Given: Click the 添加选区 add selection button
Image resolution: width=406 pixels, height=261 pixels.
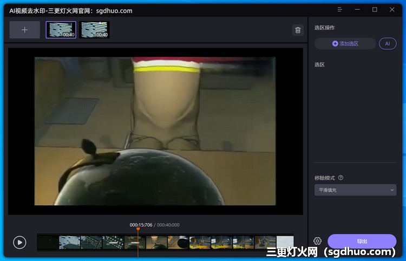Looking at the screenshot, I should point(345,43).
